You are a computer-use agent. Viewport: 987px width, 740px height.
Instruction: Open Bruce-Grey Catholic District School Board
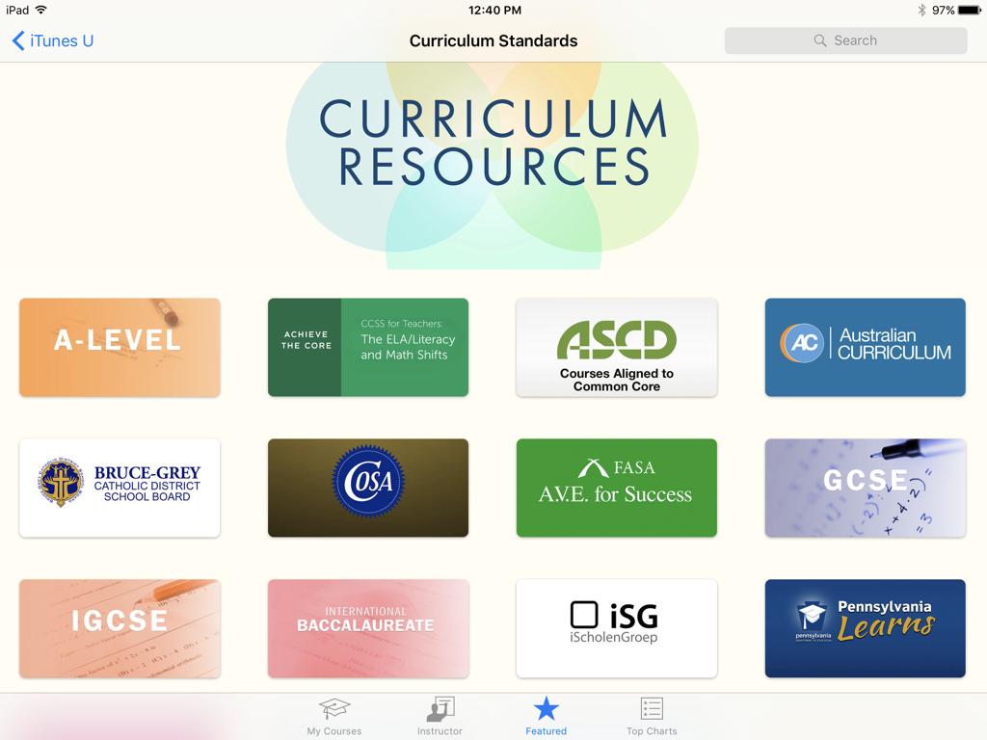pos(120,488)
